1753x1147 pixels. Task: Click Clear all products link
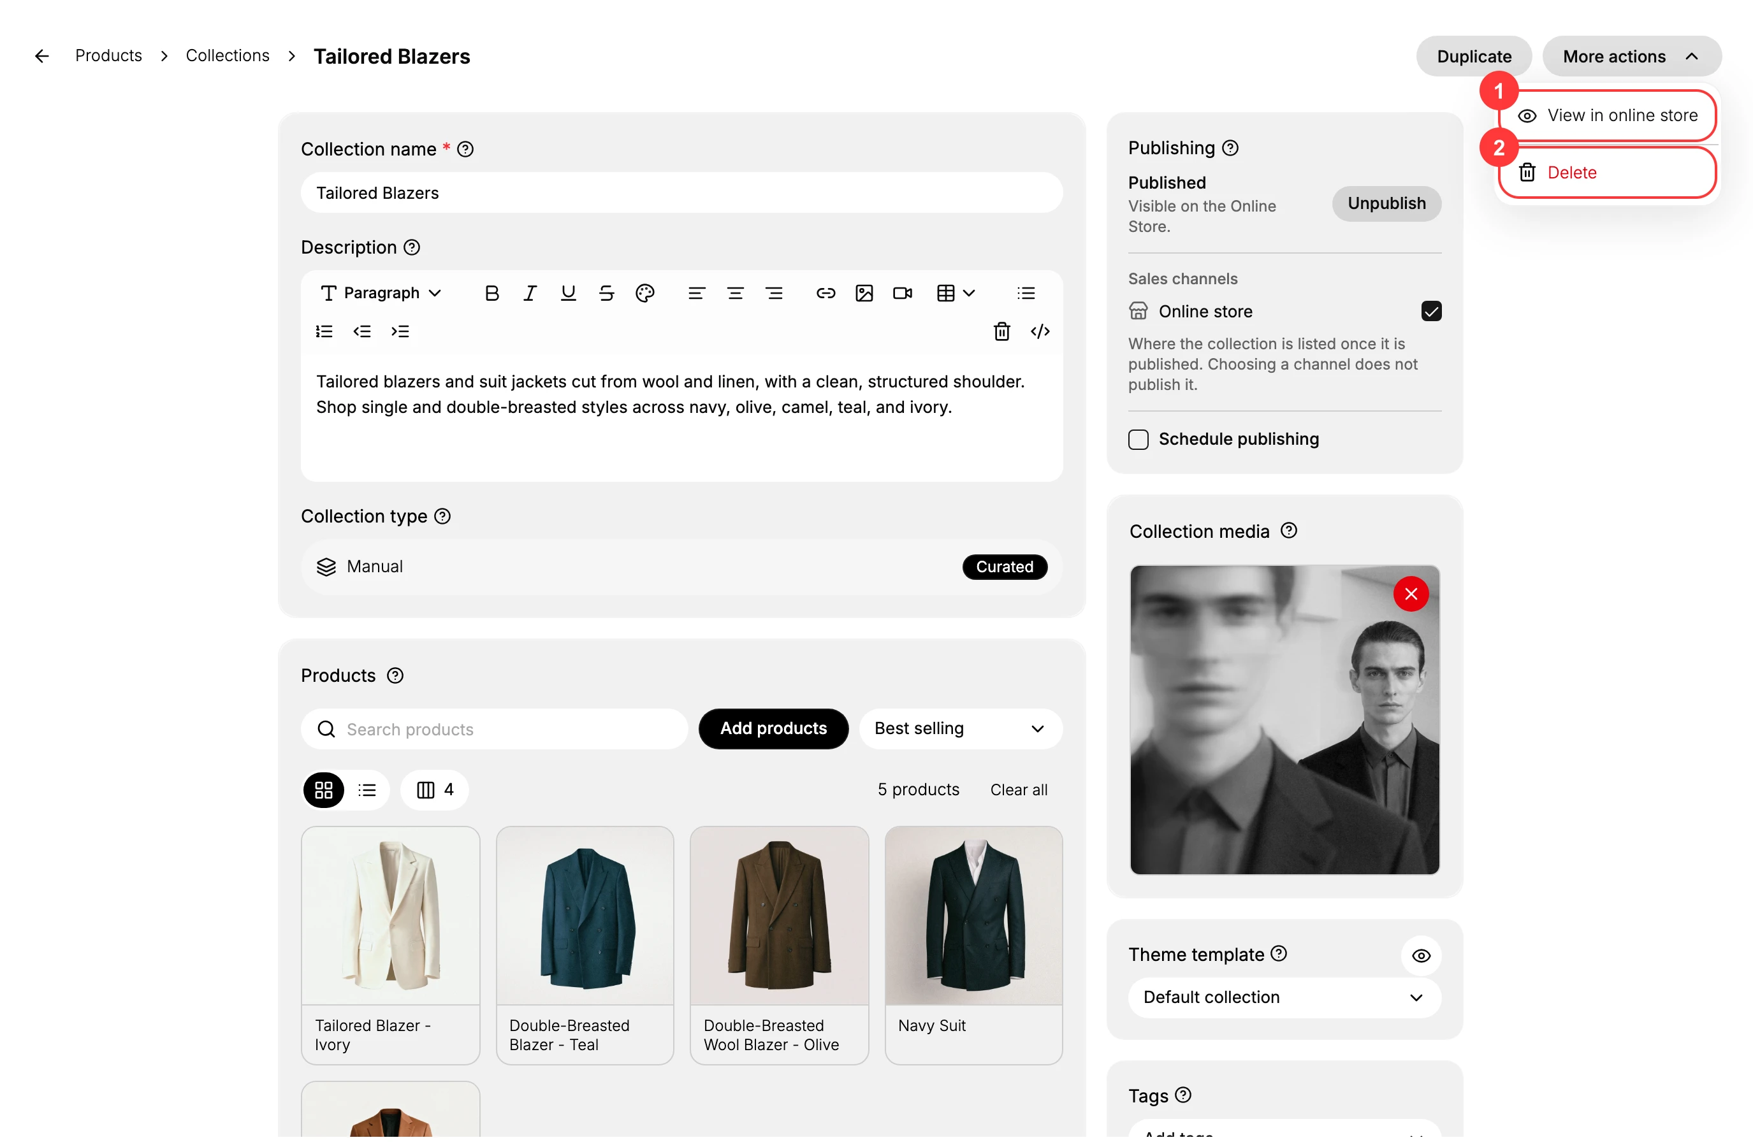coord(1019,790)
